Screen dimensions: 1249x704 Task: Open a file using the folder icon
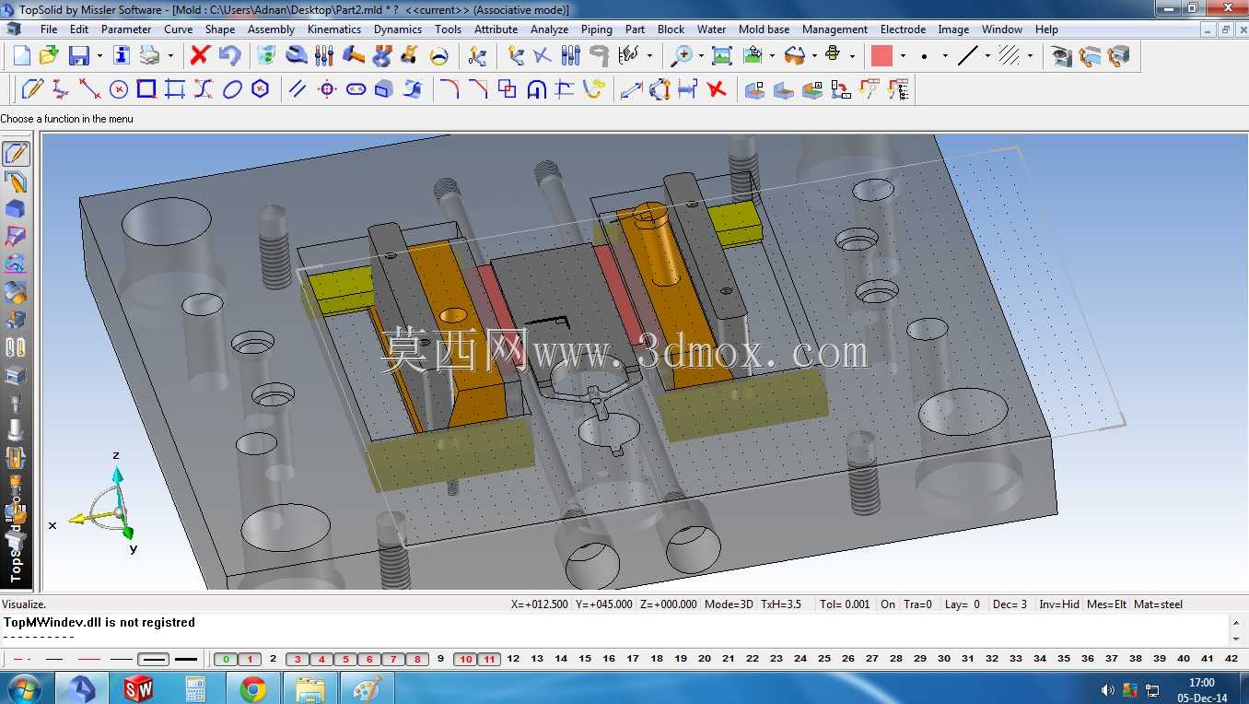[x=49, y=55]
